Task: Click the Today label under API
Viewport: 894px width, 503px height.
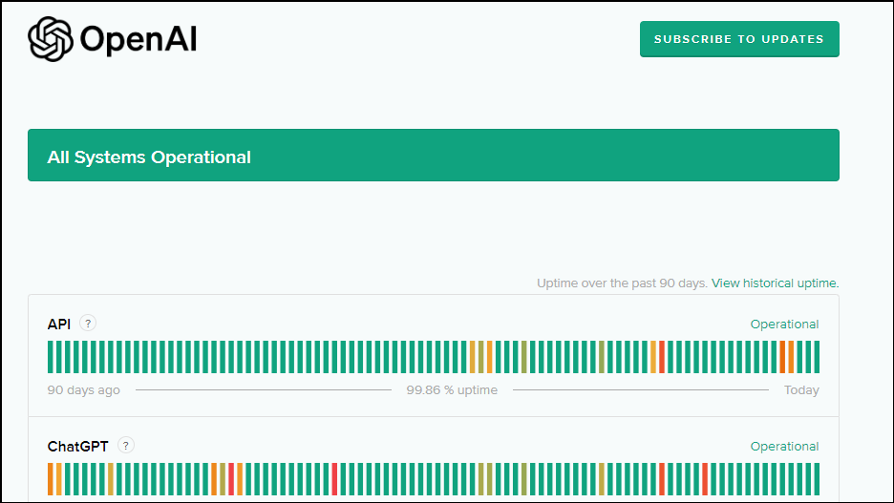Action: click(801, 390)
